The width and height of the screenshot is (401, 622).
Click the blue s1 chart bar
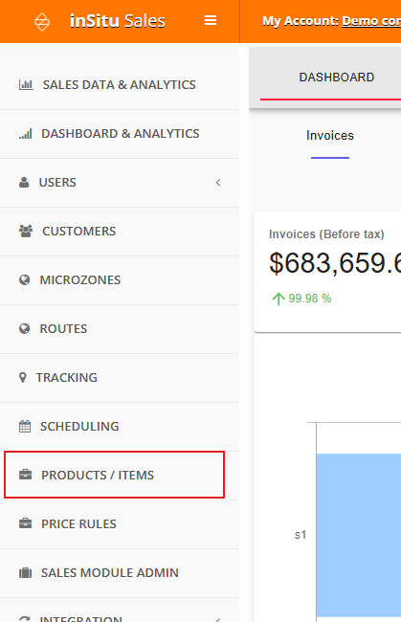click(359, 535)
